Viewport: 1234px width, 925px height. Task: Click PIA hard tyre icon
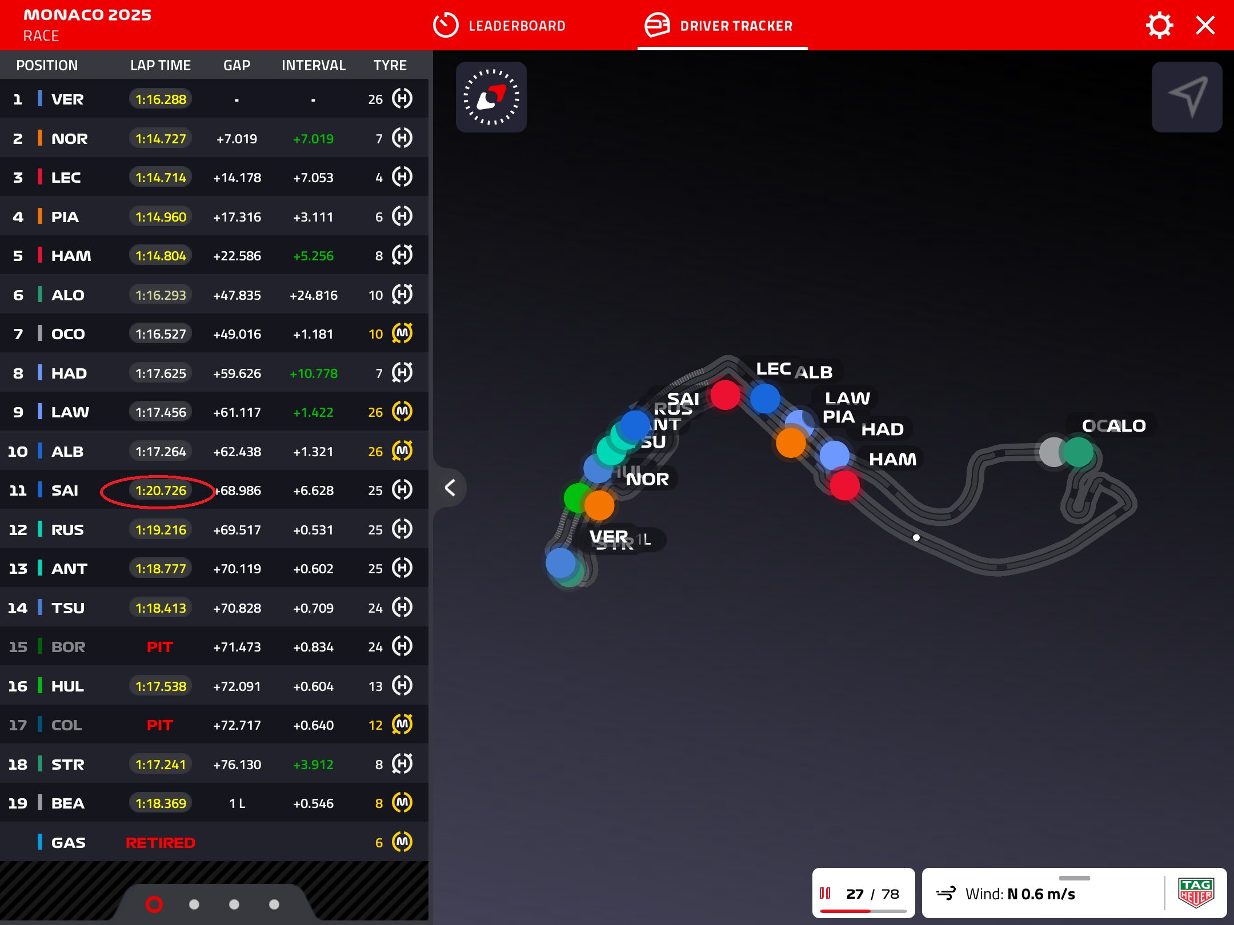tap(402, 216)
